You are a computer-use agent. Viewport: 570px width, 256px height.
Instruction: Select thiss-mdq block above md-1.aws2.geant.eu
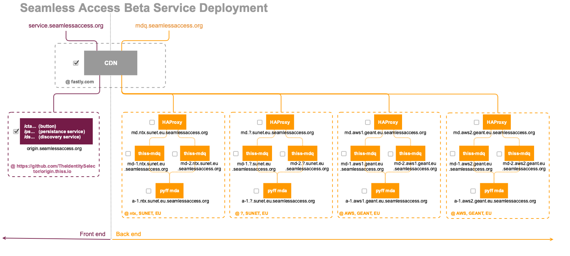474,153
